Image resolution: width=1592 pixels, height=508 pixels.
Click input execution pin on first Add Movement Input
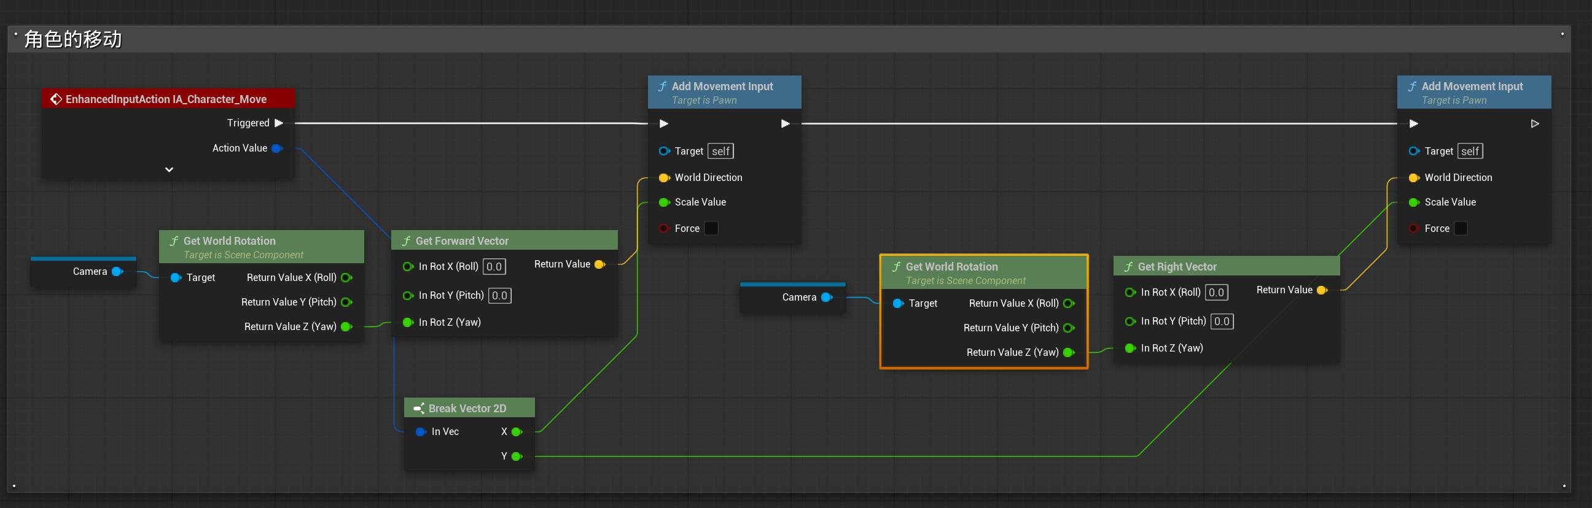pyautogui.click(x=664, y=123)
